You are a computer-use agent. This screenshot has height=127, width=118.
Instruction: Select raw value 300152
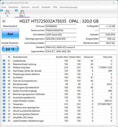coord(108,101)
